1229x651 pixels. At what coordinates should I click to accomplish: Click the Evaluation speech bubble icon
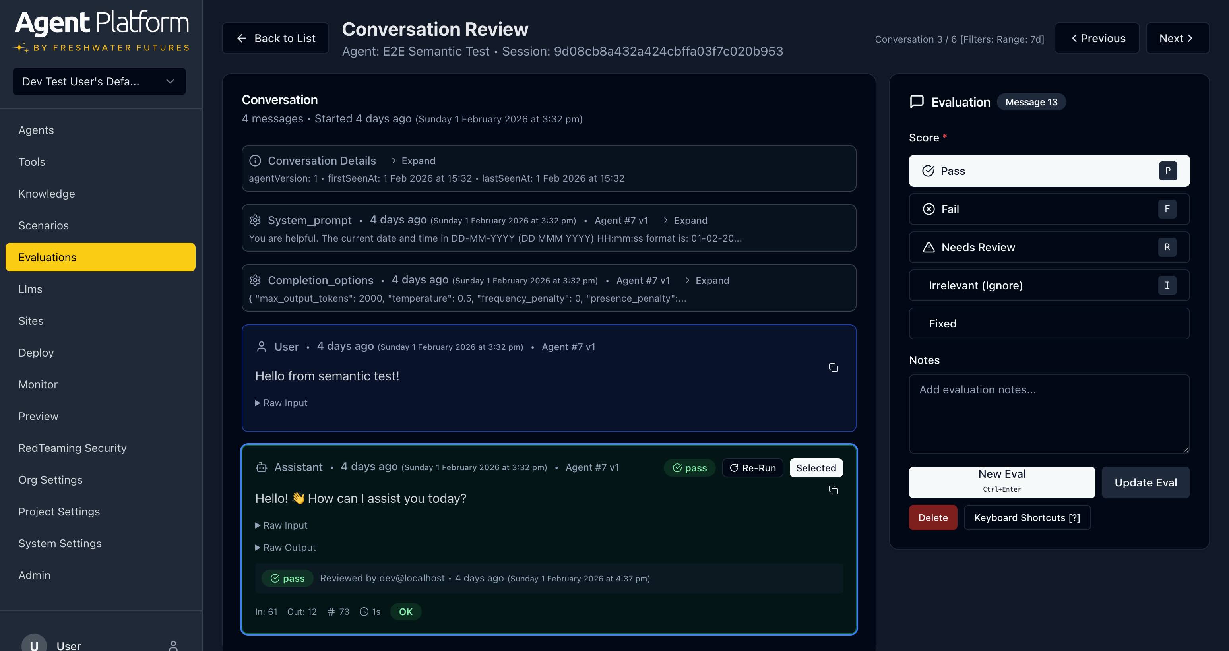pyautogui.click(x=917, y=102)
